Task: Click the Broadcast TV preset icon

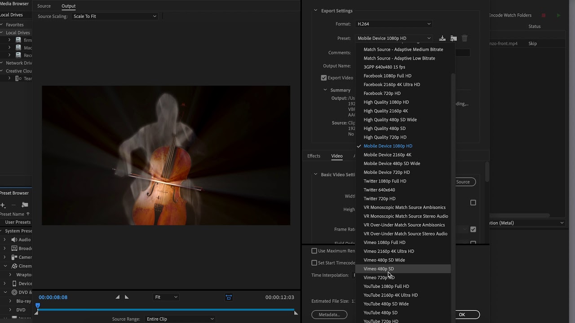Action: click(x=14, y=249)
